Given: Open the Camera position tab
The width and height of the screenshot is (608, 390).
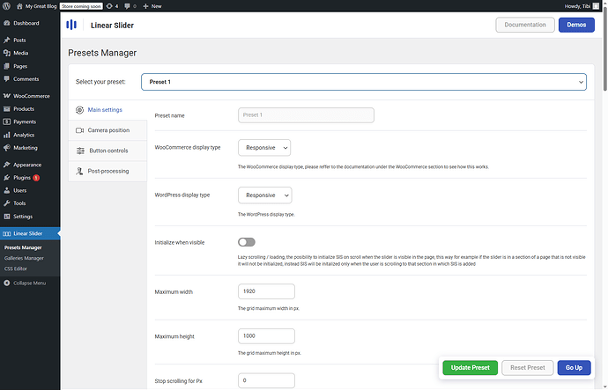Looking at the screenshot, I should click(108, 130).
